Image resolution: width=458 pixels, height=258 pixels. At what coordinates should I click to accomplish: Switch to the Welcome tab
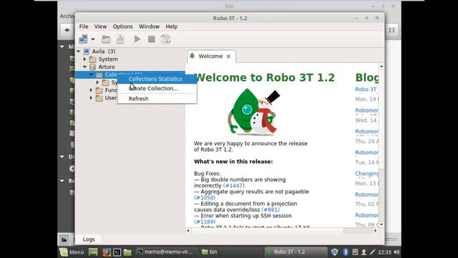pos(210,56)
